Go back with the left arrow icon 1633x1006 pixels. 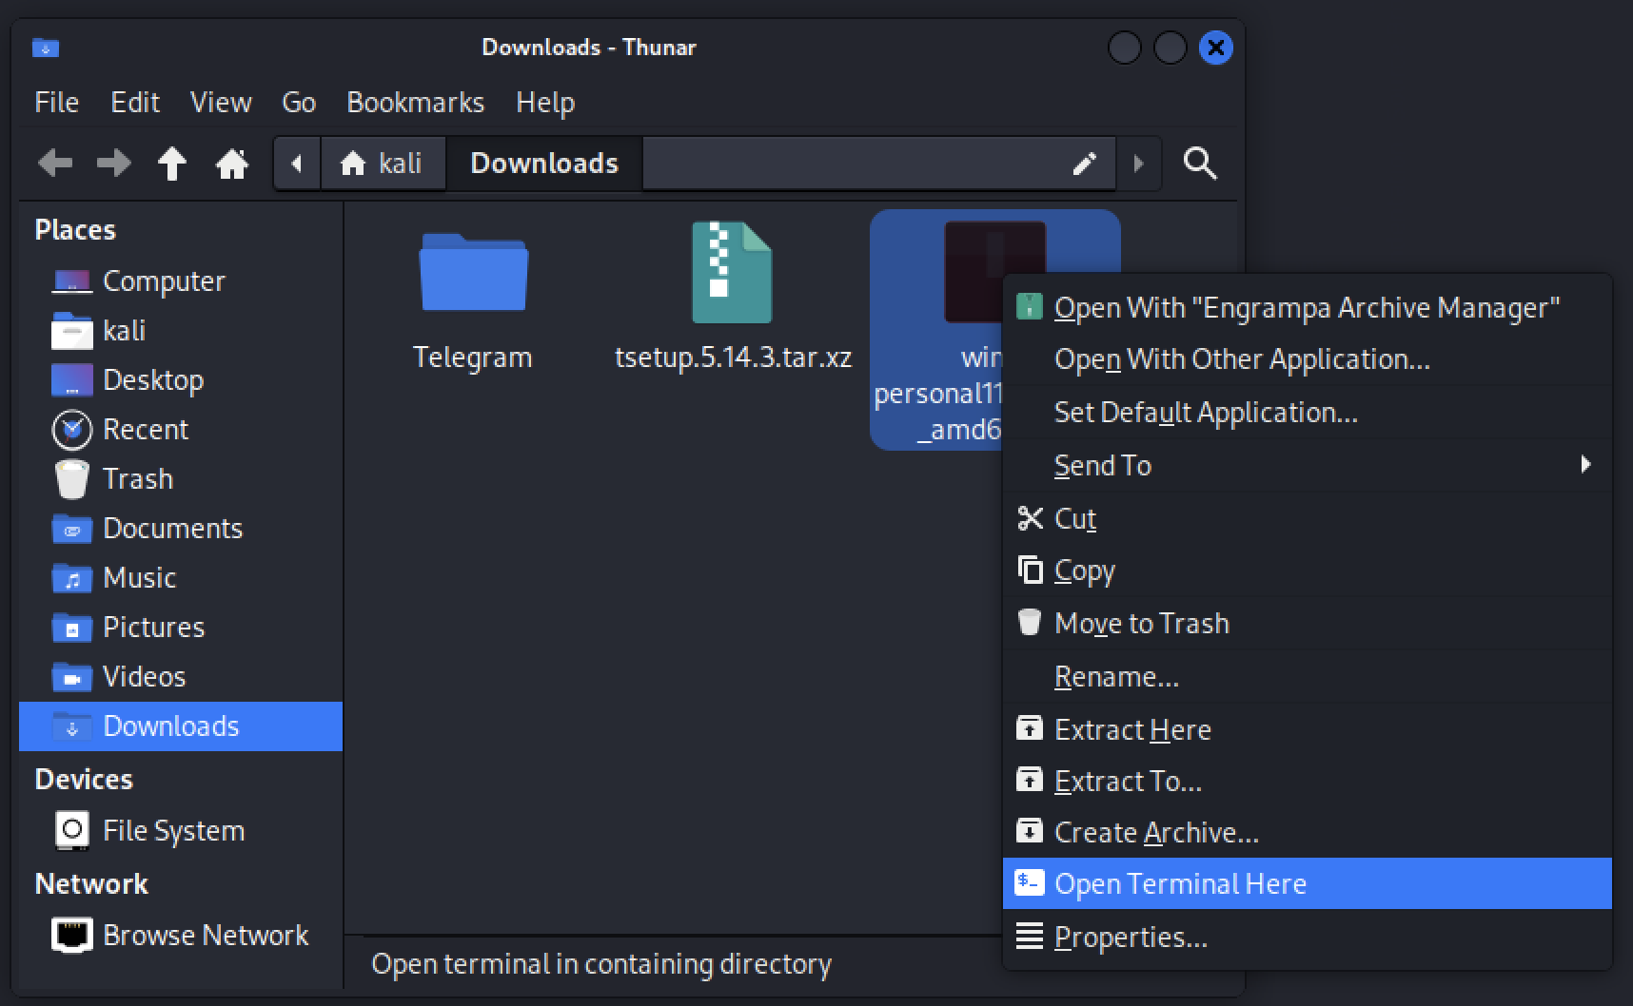tap(55, 164)
